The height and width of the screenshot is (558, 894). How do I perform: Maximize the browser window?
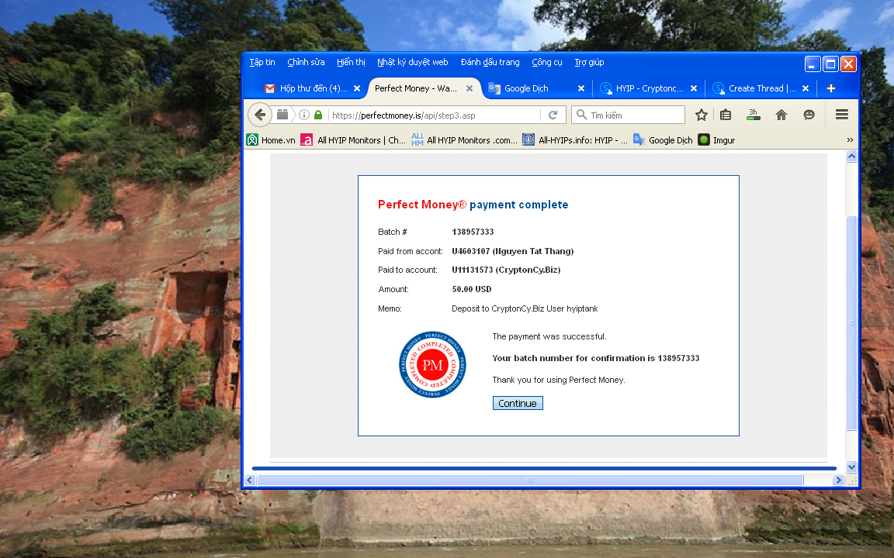pos(830,64)
